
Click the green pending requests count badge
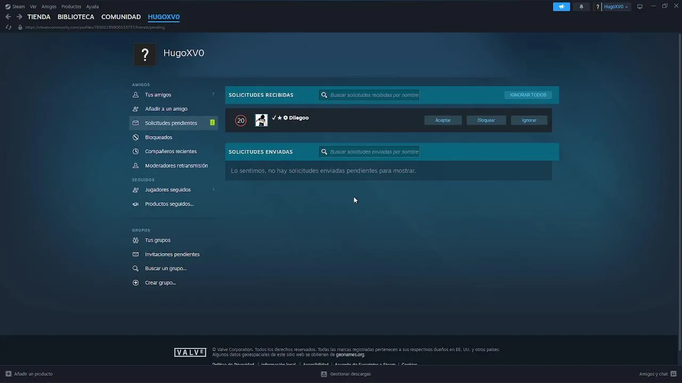point(212,123)
